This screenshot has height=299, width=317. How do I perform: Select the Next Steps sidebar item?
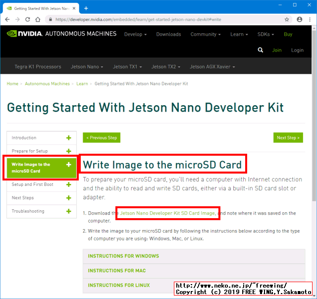pos(42,198)
